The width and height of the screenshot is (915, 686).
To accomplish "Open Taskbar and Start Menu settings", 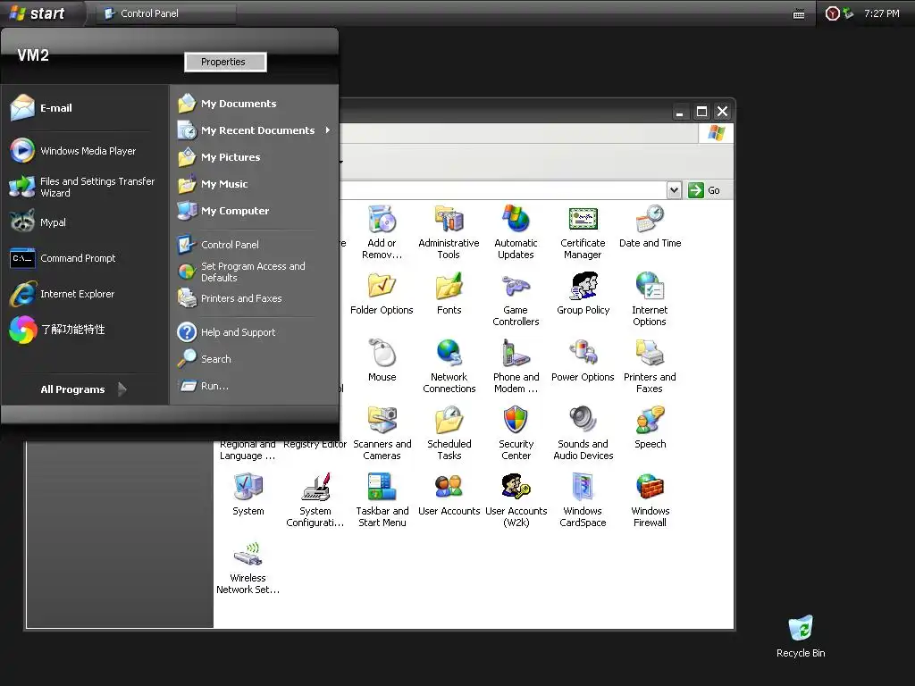I will 382,500.
